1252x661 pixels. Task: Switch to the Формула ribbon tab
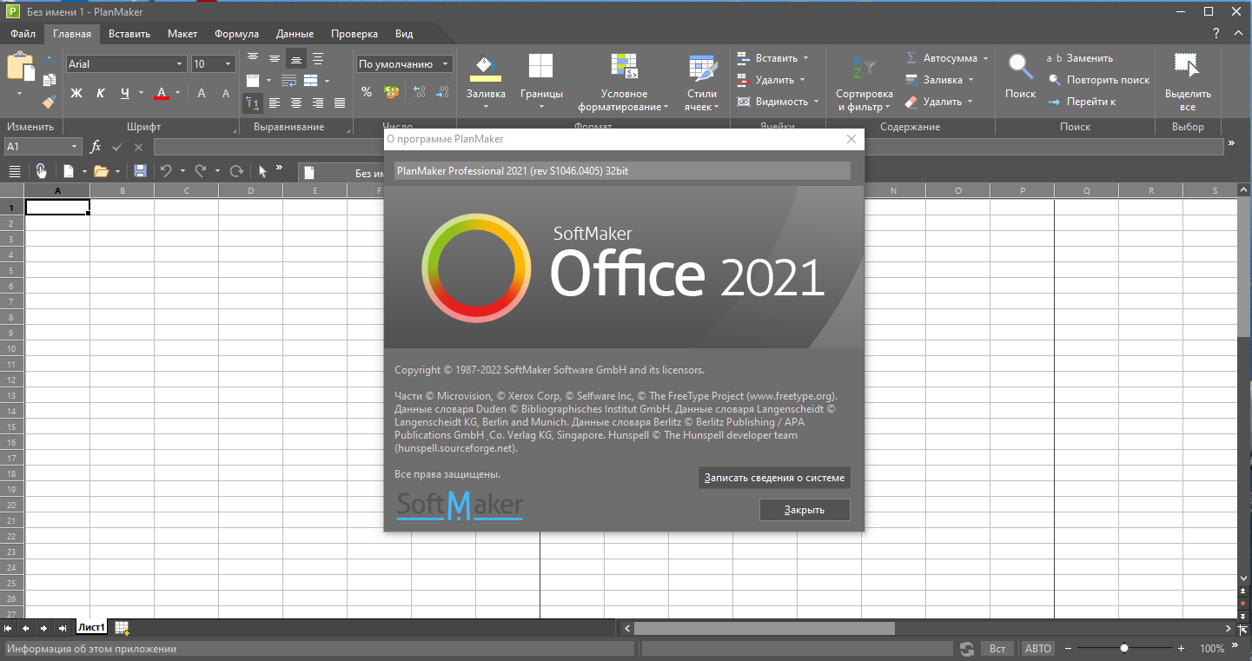(236, 34)
